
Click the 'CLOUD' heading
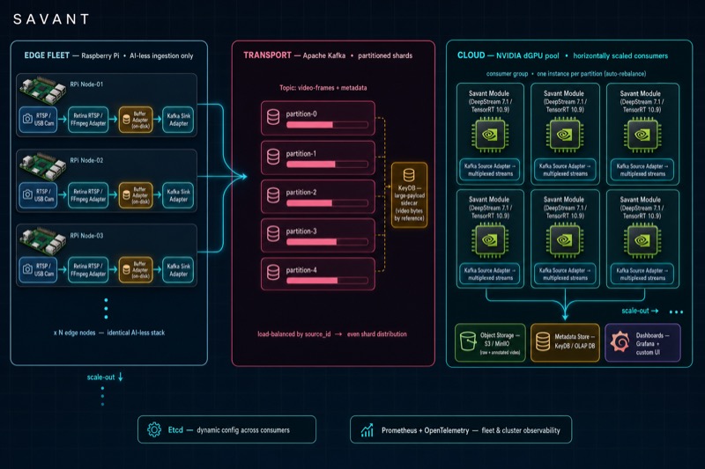(x=471, y=55)
